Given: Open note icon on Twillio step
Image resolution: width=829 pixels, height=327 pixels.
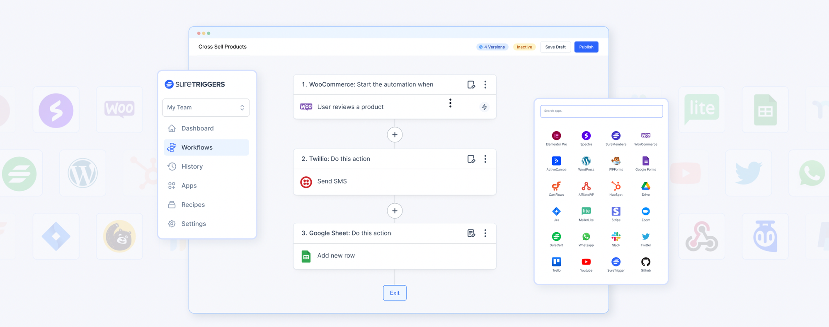Looking at the screenshot, I should coord(471,159).
